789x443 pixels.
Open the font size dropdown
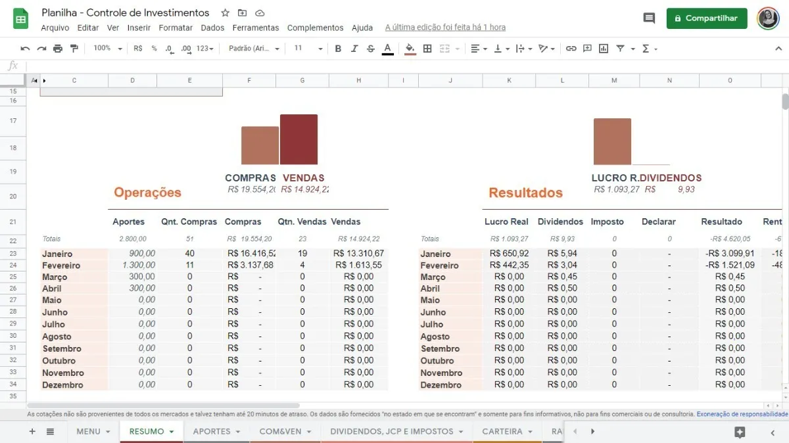[x=308, y=49]
